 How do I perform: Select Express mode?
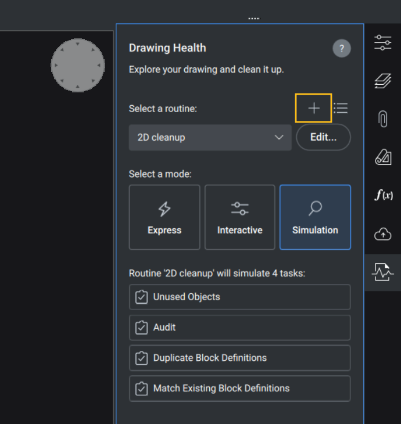[164, 217]
